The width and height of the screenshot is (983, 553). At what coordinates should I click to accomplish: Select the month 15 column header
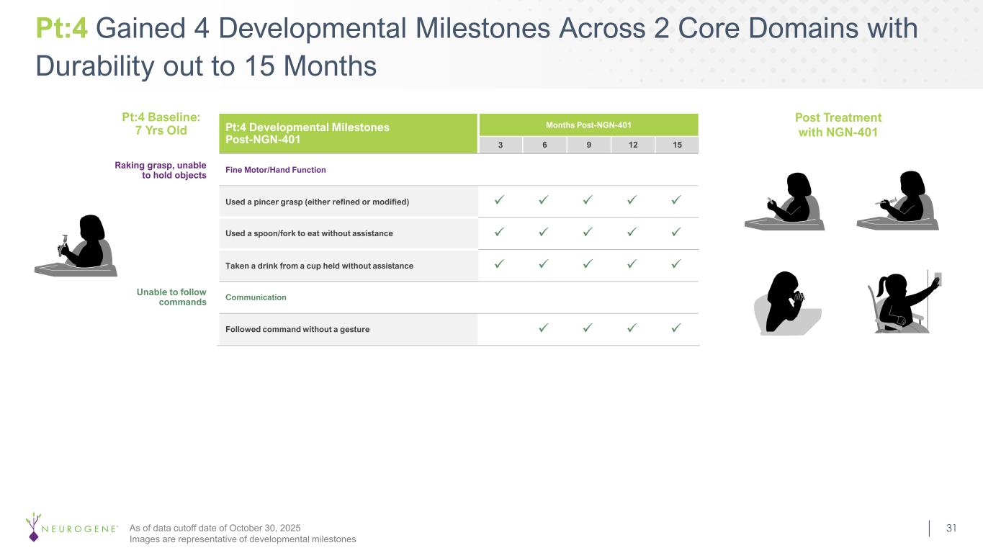click(676, 145)
